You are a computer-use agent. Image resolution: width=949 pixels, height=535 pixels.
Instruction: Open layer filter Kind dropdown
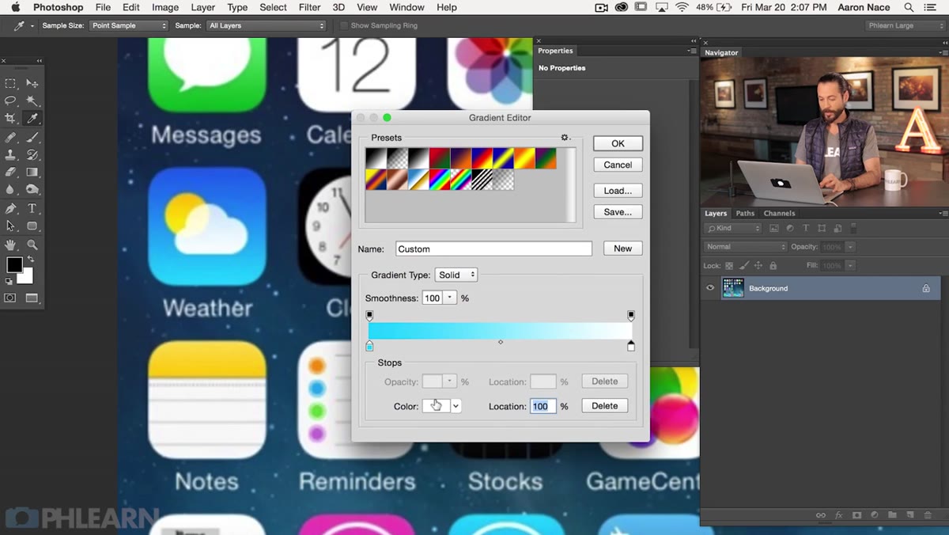733,228
